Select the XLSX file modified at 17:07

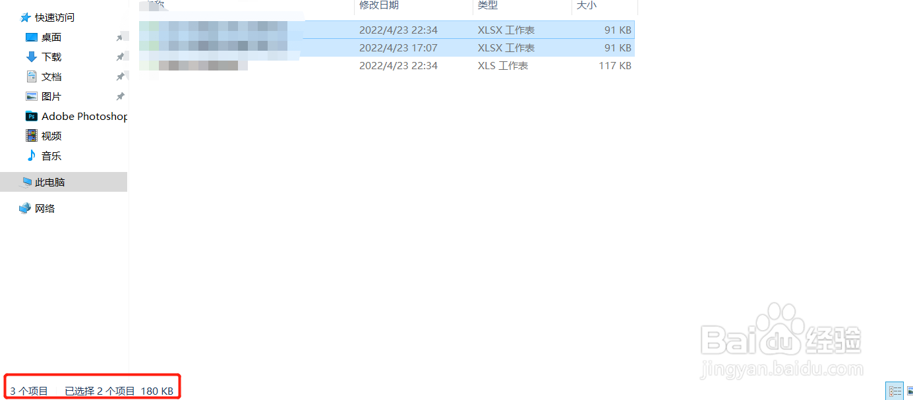[x=386, y=47]
